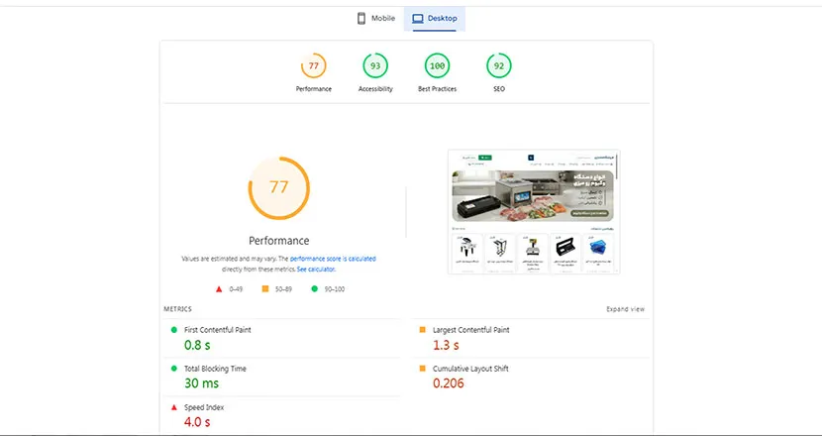Click the Total Blocking Time metric

[215, 369]
